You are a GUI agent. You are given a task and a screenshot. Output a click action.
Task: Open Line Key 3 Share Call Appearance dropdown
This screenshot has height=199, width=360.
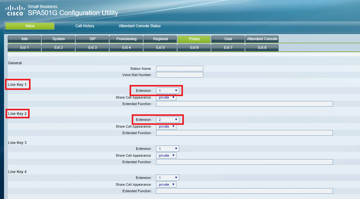pos(166,155)
